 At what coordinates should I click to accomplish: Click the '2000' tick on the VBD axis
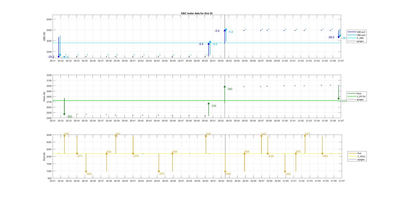coord(49,19)
